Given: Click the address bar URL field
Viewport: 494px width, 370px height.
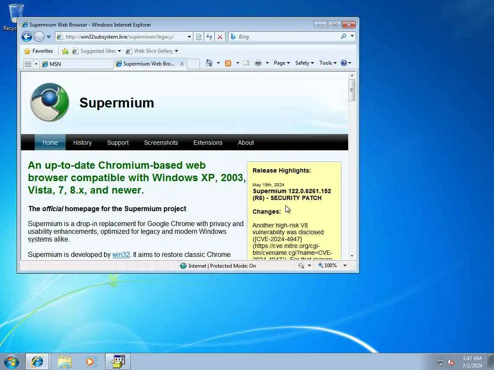Looking at the screenshot, I should pos(121,37).
